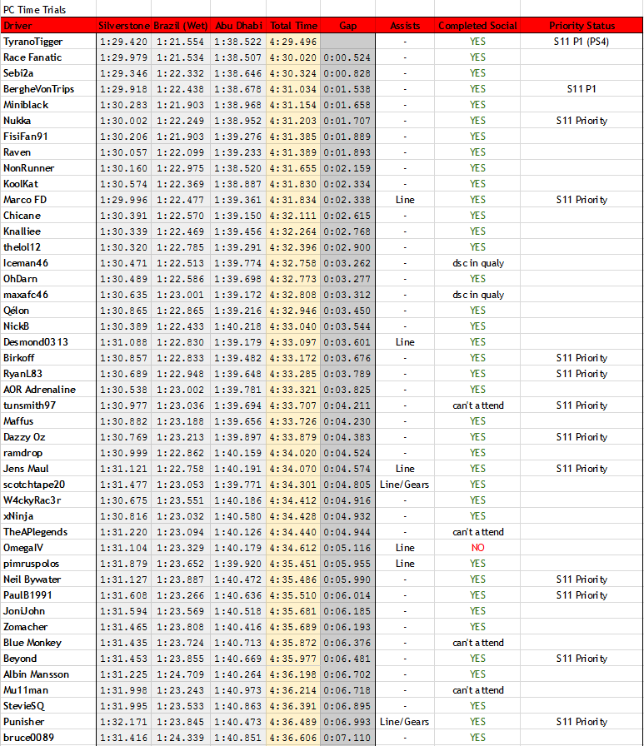Select the Assists column header
The image size is (644, 746).
click(405, 26)
